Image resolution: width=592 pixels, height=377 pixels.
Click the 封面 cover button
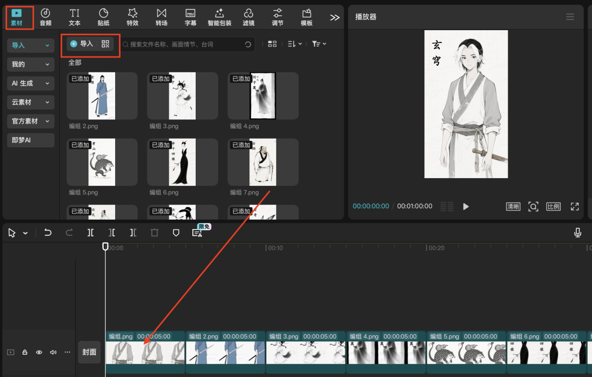[89, 352]
